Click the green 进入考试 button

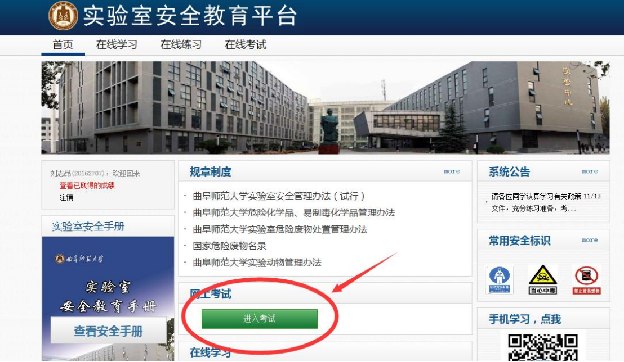coord(260,319)
